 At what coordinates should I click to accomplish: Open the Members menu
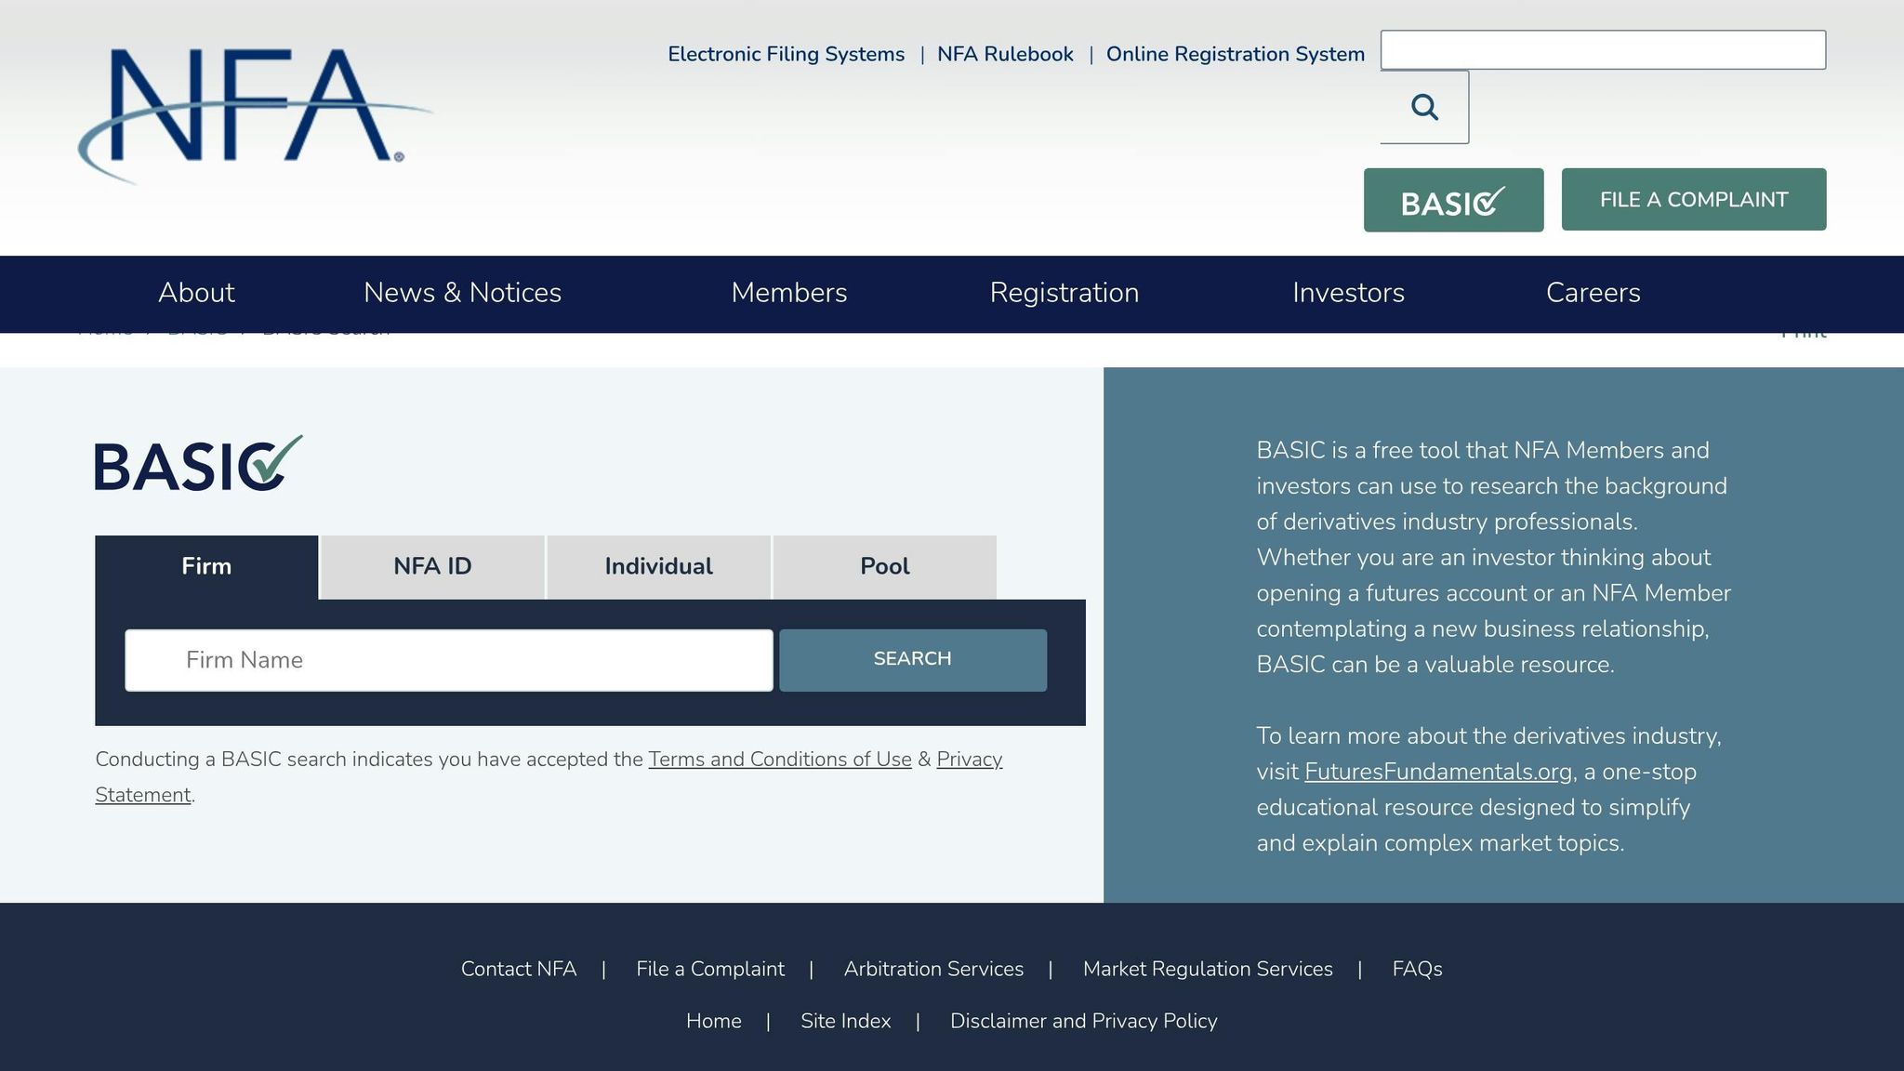tap(788, 293)
